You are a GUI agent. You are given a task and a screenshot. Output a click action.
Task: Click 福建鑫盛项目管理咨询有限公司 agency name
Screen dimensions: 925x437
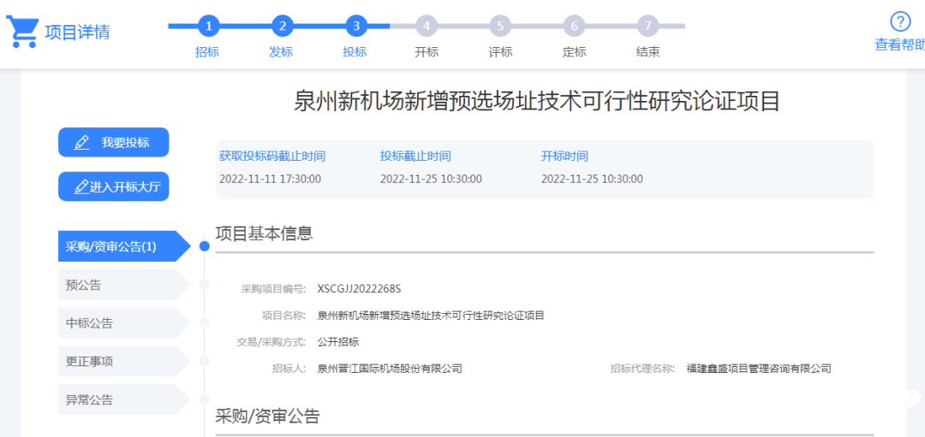tap(759, 369)
